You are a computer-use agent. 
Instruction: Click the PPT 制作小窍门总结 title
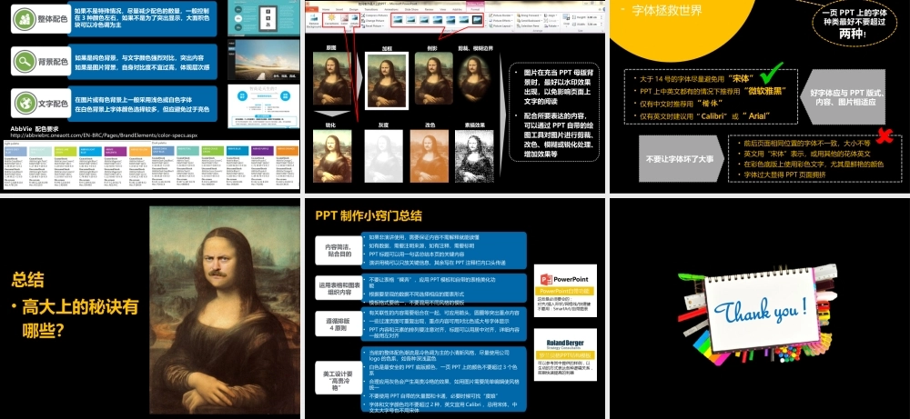pyautogui.click(x=368, y=215)
